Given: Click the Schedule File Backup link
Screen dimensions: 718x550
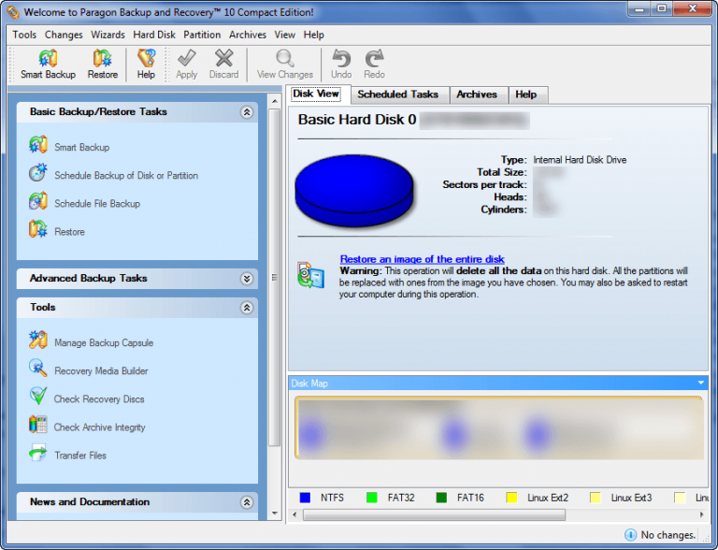Looking at the screenshot, I should click(x=97, y=204).
